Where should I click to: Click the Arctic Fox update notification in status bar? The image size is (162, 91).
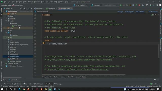pos(29,86)
